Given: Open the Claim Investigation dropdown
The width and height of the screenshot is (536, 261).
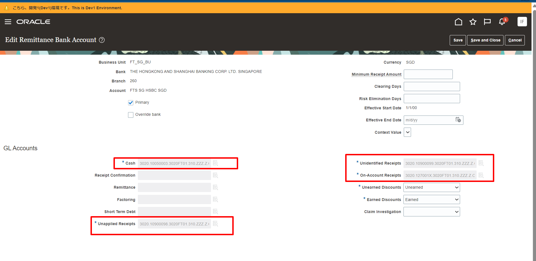Looking at the screenshot, I should (456, 212).
